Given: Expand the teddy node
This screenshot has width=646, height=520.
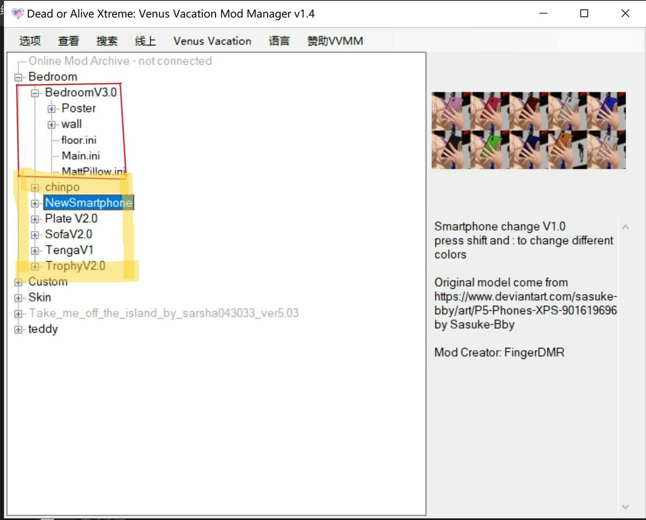Looking at the screenshot, I should coord(18,330).
